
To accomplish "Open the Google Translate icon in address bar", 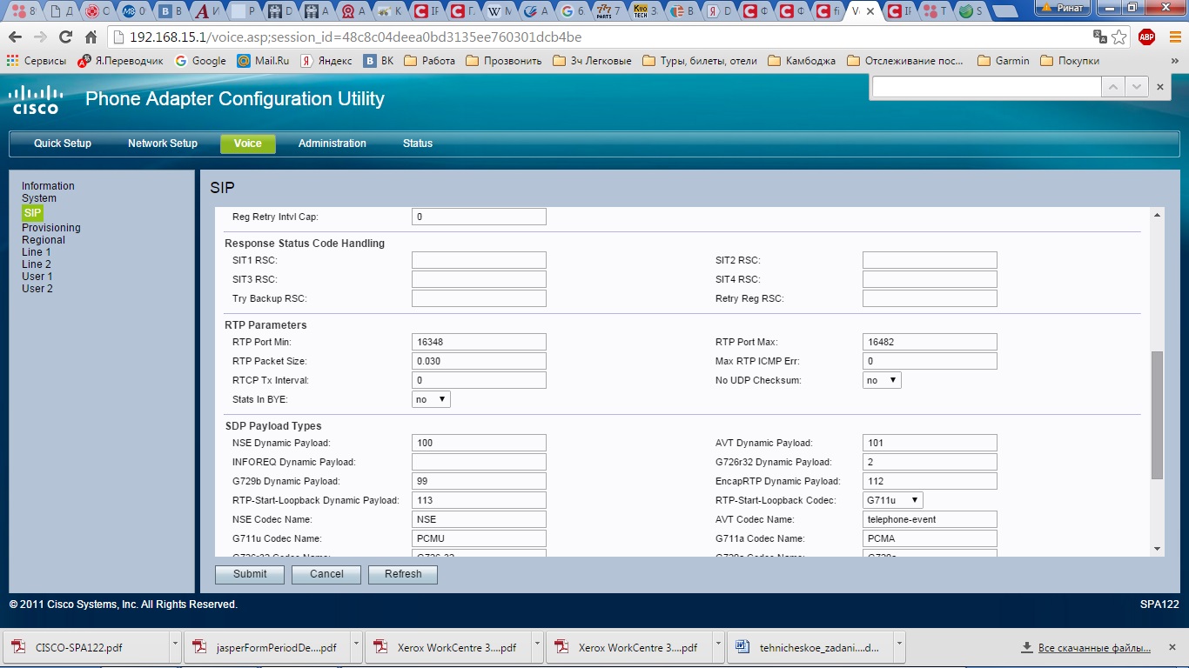I will pyautogui.click(x=1100, y=37).
